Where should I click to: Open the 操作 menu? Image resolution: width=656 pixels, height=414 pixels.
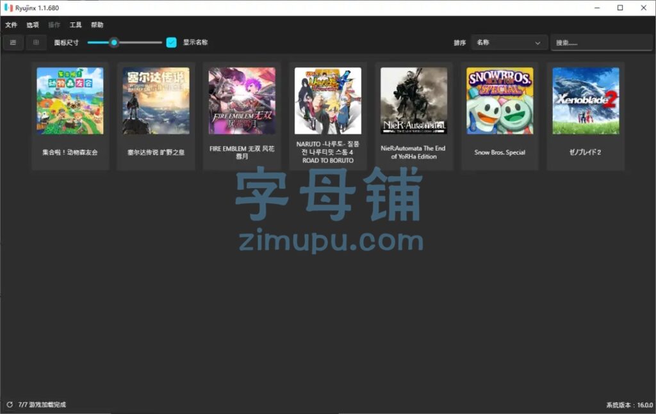tap(54, 25)
